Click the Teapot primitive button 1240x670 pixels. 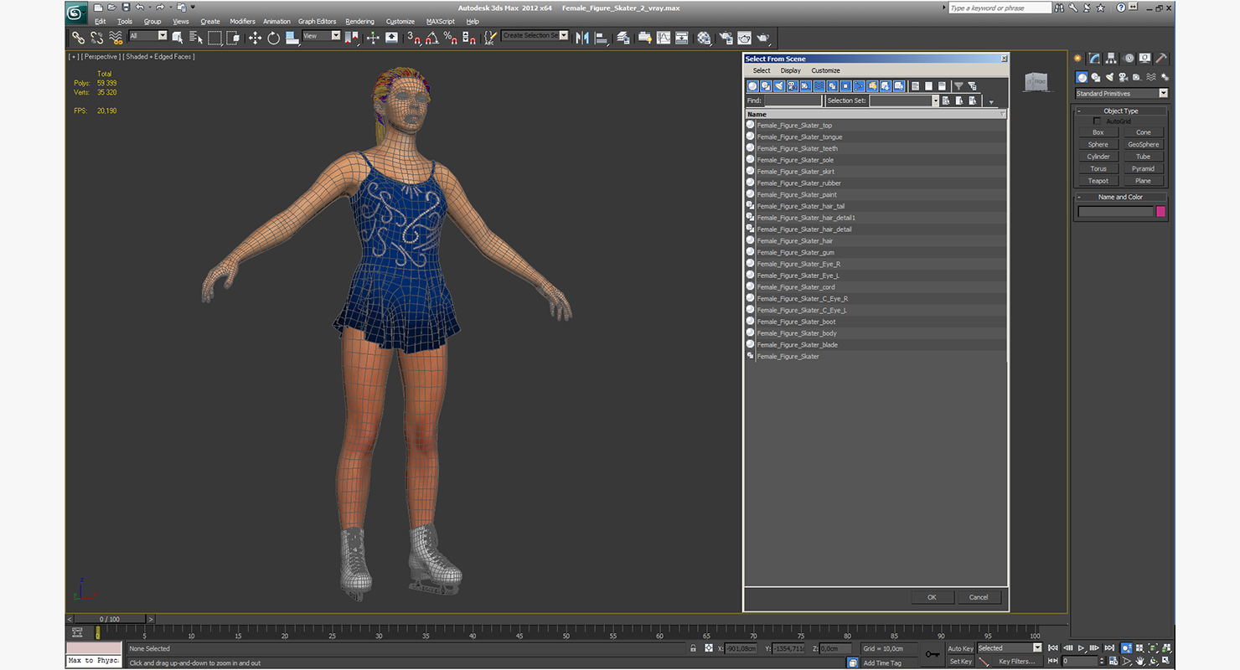1098,181
